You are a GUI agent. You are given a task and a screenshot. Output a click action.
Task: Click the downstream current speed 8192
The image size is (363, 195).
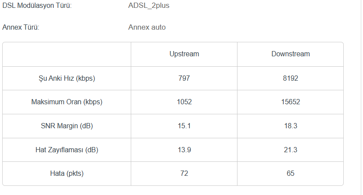pos(290,79)
